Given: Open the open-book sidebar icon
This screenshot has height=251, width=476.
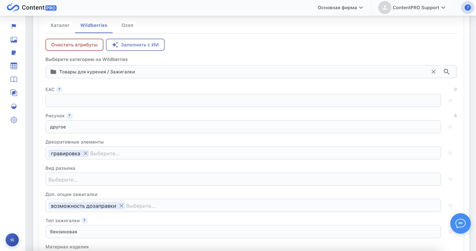Looking at the screenshot, I should [x=14, y=79].
